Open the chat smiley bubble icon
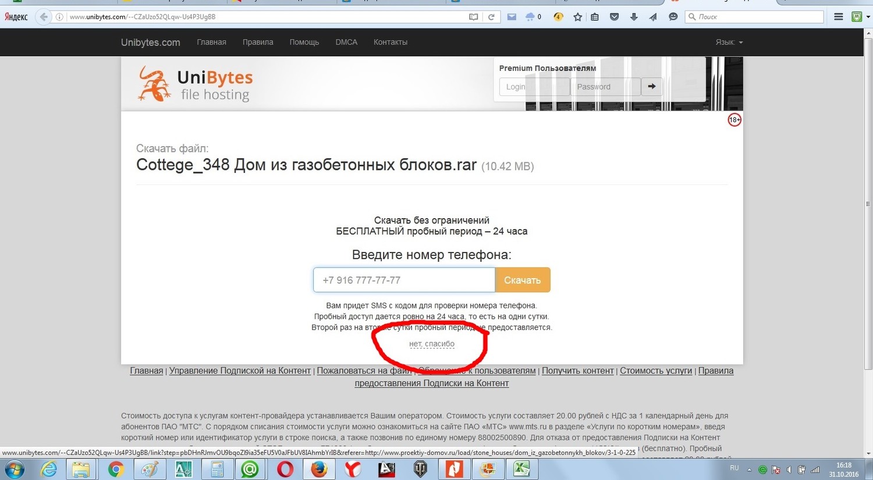873x480 pixels. (673, 17)
